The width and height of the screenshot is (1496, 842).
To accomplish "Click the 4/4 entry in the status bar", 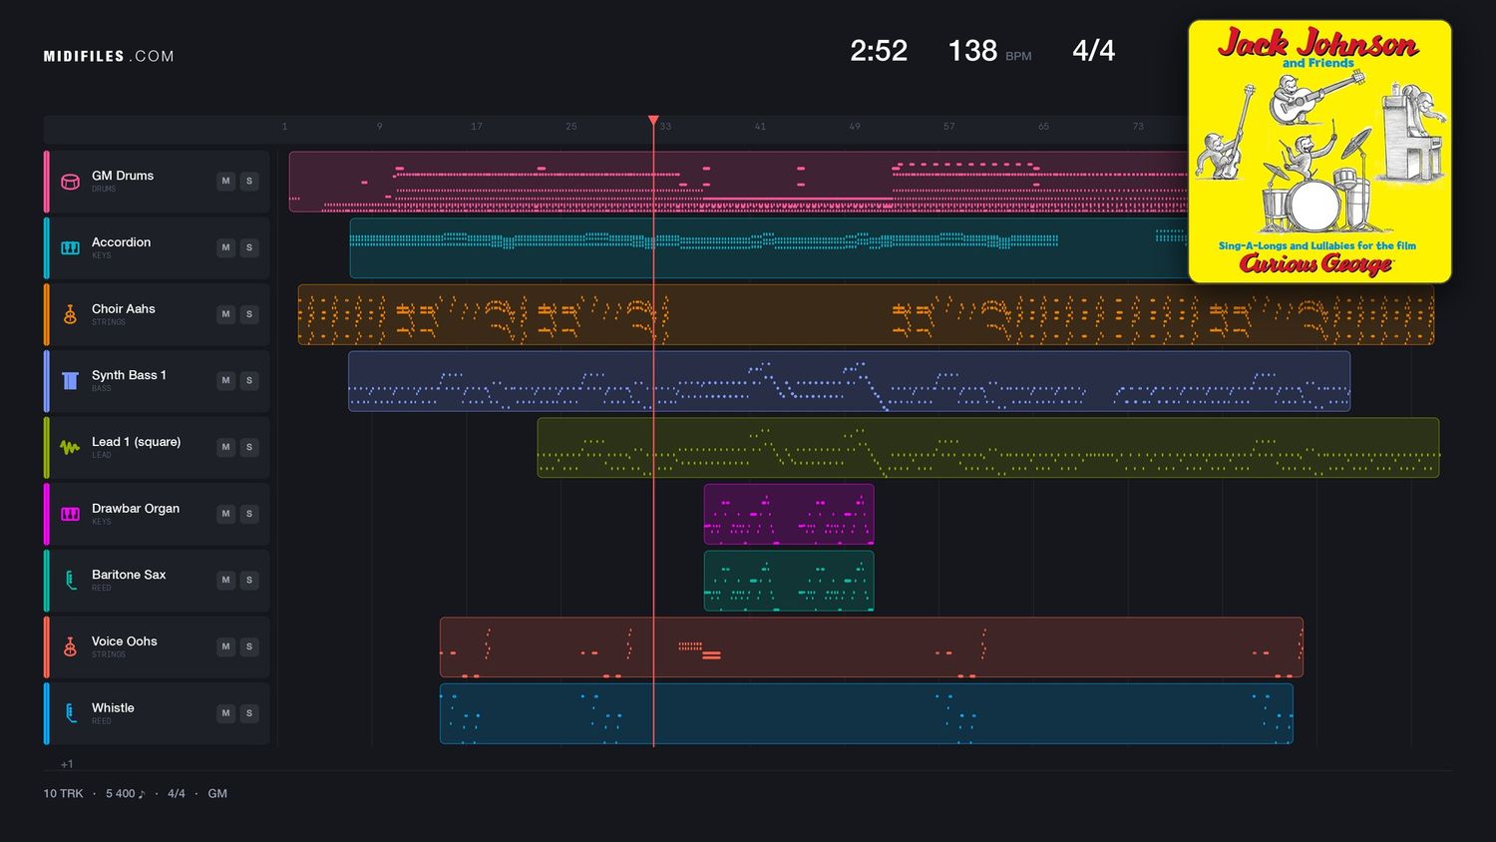I will tap(177, 794).
